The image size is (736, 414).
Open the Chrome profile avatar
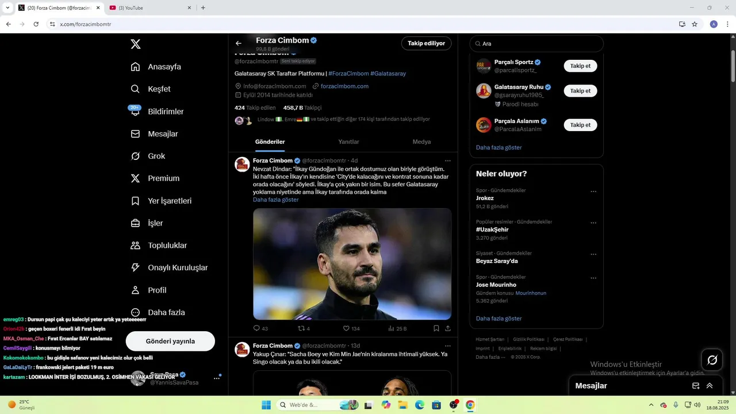pos(714,24)
